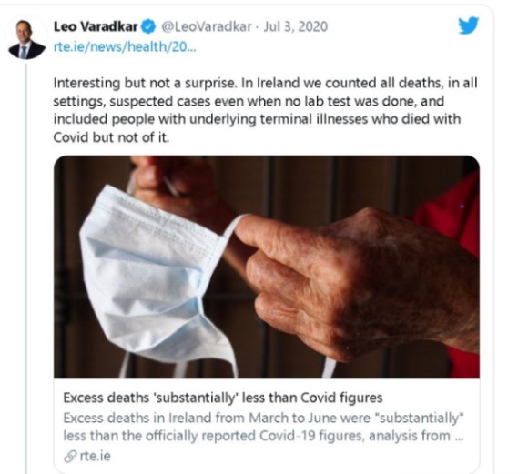Follow the rte.ie/news/health/20... link

tap(125, 46)
